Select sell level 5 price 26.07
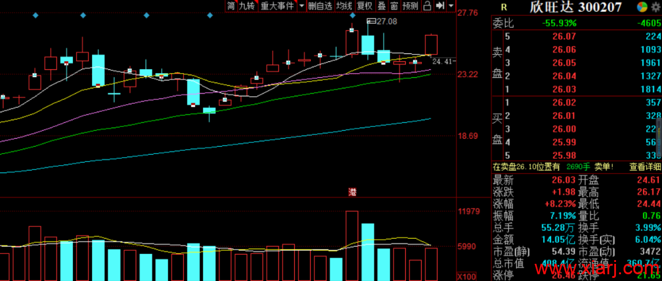 pyautogui.click(x=564, y=36)
